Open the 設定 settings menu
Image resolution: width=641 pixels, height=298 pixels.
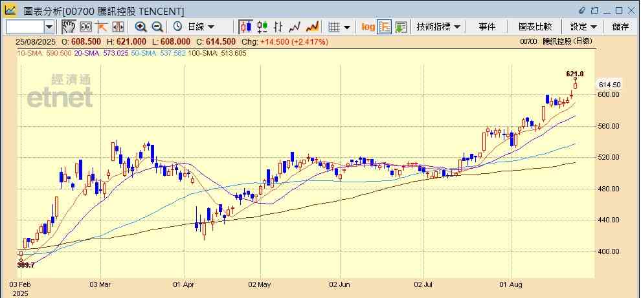[x=583, y=27]
